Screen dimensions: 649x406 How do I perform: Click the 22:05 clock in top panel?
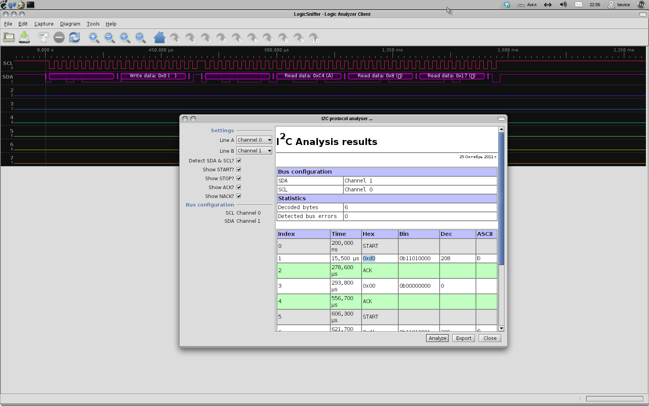click(x=595, y=5)
